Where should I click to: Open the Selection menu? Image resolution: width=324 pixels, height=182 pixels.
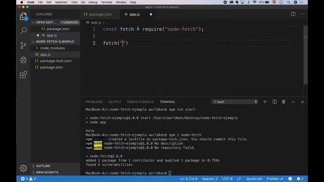61,2
